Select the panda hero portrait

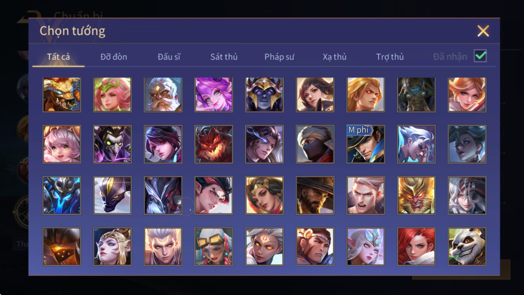pos(467,246)
